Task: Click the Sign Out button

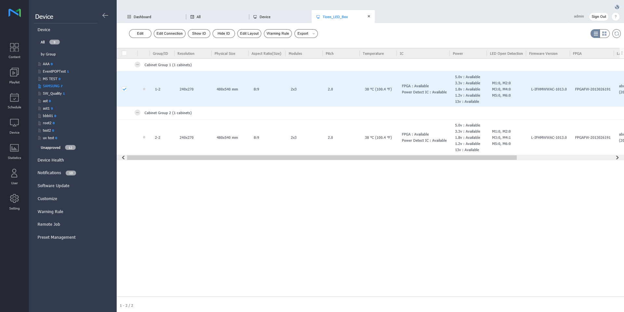Action: [599, 17]
